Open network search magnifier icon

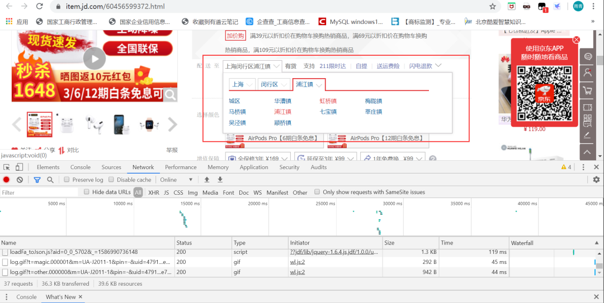(x=50, y=180)
